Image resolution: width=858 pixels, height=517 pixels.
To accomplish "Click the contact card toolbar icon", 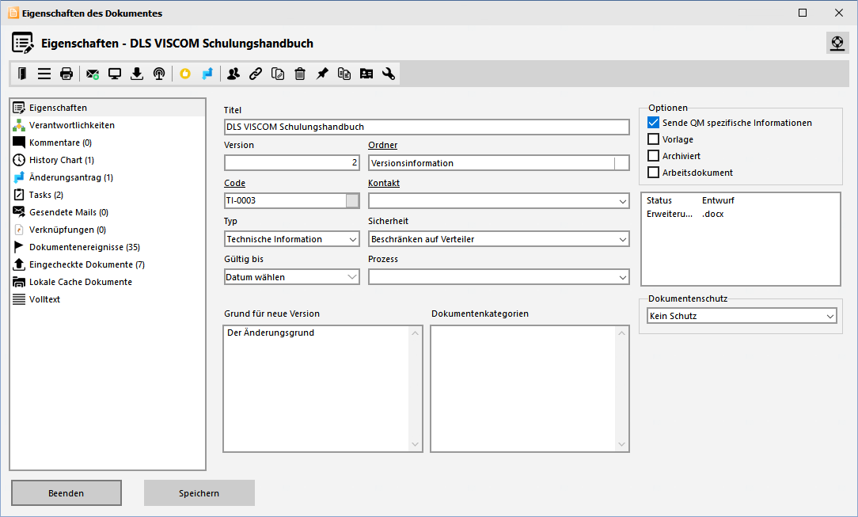I will [x=366, y=74].
